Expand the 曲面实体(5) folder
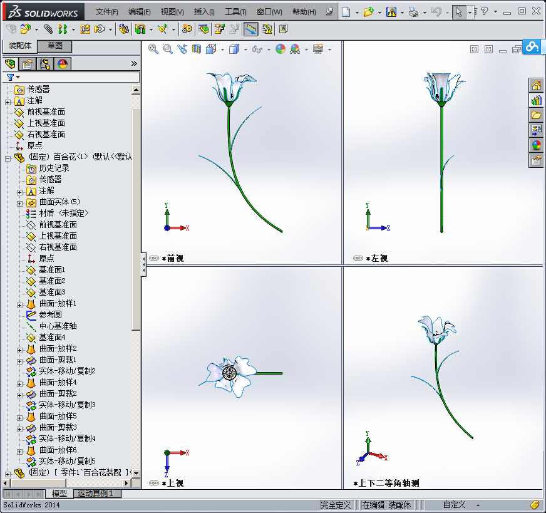Image resolution: width=546 pixels, height=513 pixels. (20, 204)
